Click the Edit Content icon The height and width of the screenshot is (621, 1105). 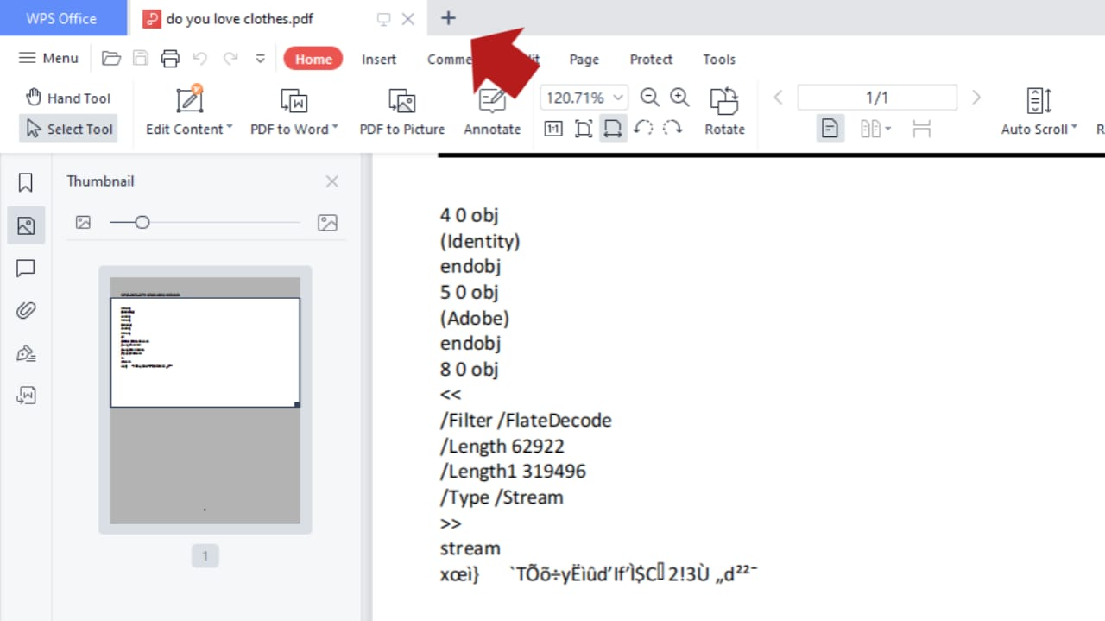click(189, 99)
